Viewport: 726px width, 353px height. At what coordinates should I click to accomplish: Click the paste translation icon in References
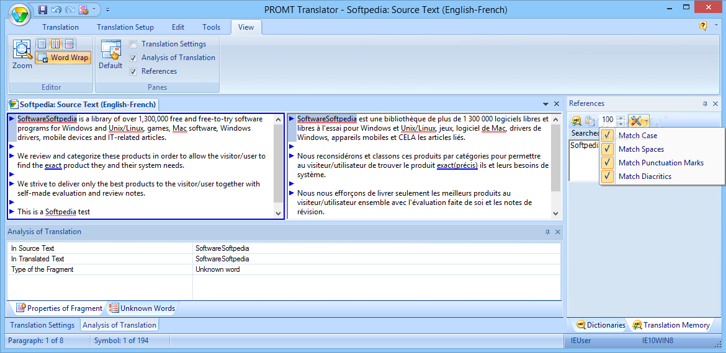coord(590,121)
